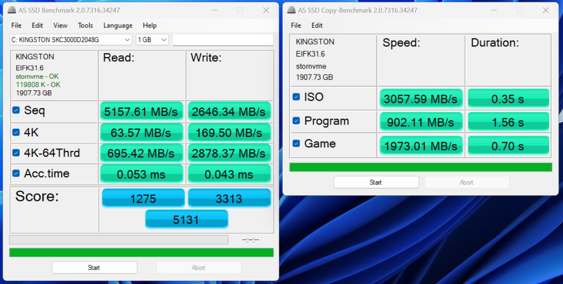Toggle the Acc.time checkbox
This screenshot has height=284, width=563.
16,173
